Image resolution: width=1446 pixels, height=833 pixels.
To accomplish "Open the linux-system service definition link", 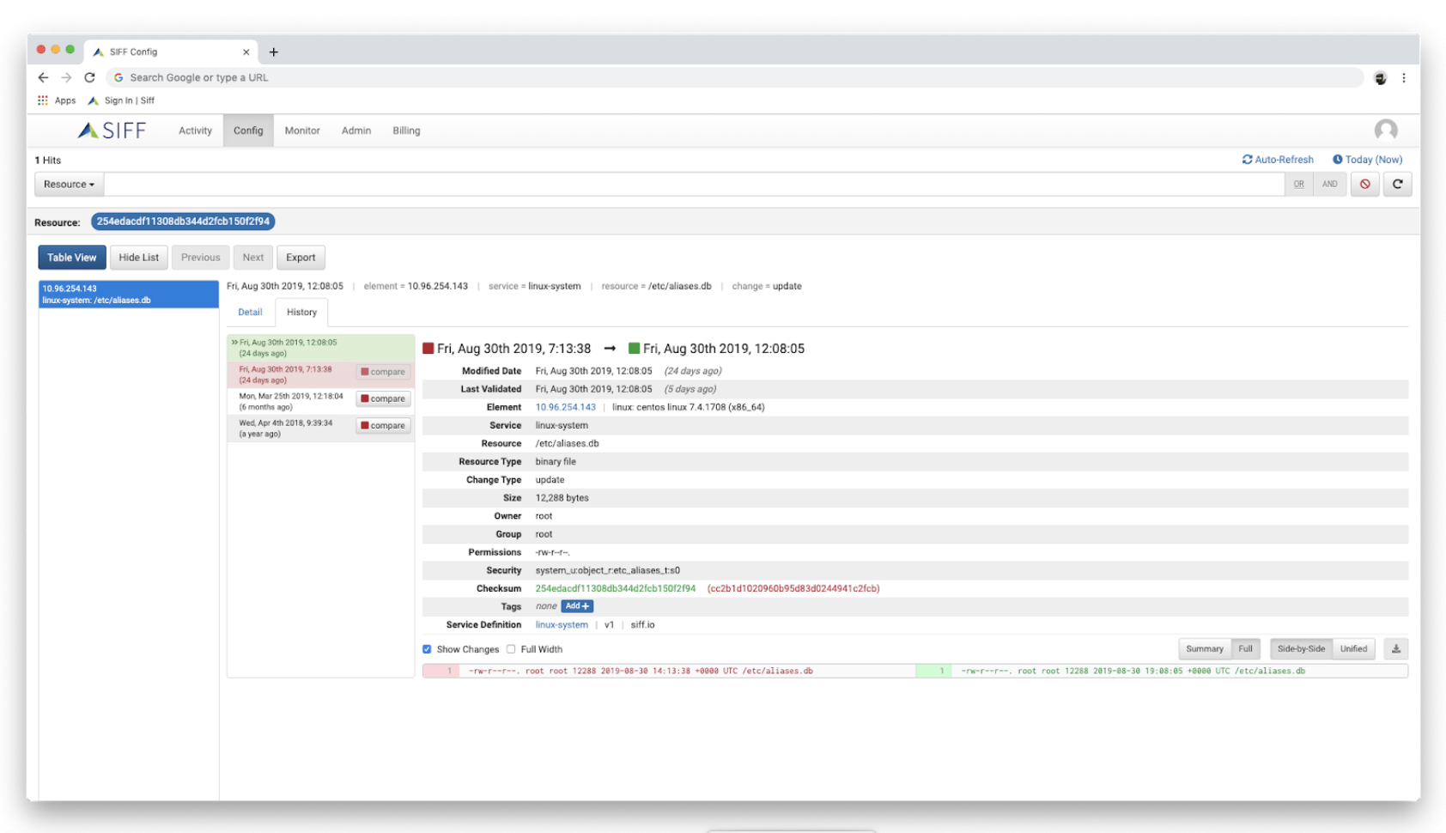I will (x=562, y=625).
